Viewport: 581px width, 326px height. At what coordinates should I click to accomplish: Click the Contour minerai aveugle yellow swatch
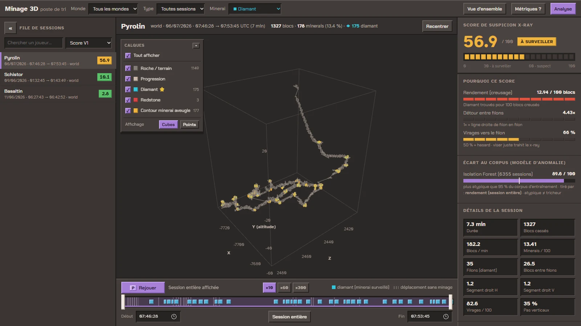135,110
